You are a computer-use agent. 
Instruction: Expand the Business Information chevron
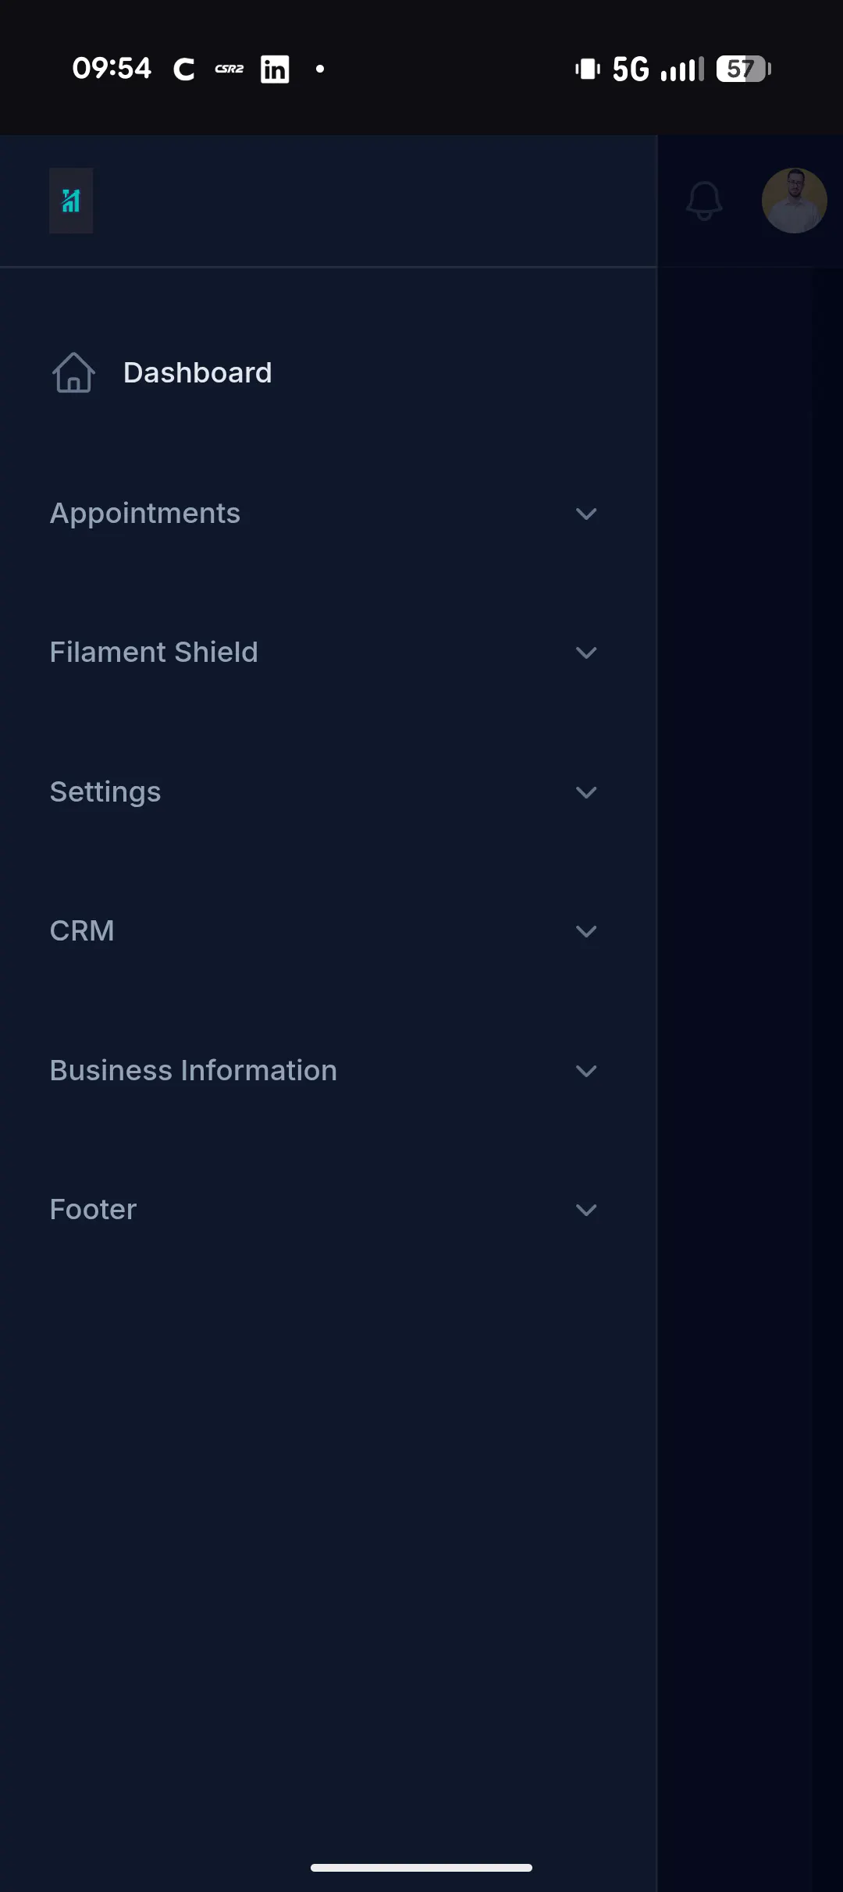point(586,1071)
